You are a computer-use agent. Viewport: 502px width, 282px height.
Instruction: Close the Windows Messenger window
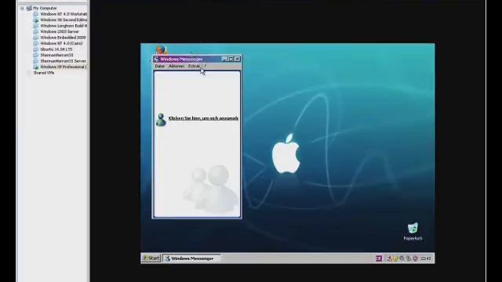(x=237, y=60)
